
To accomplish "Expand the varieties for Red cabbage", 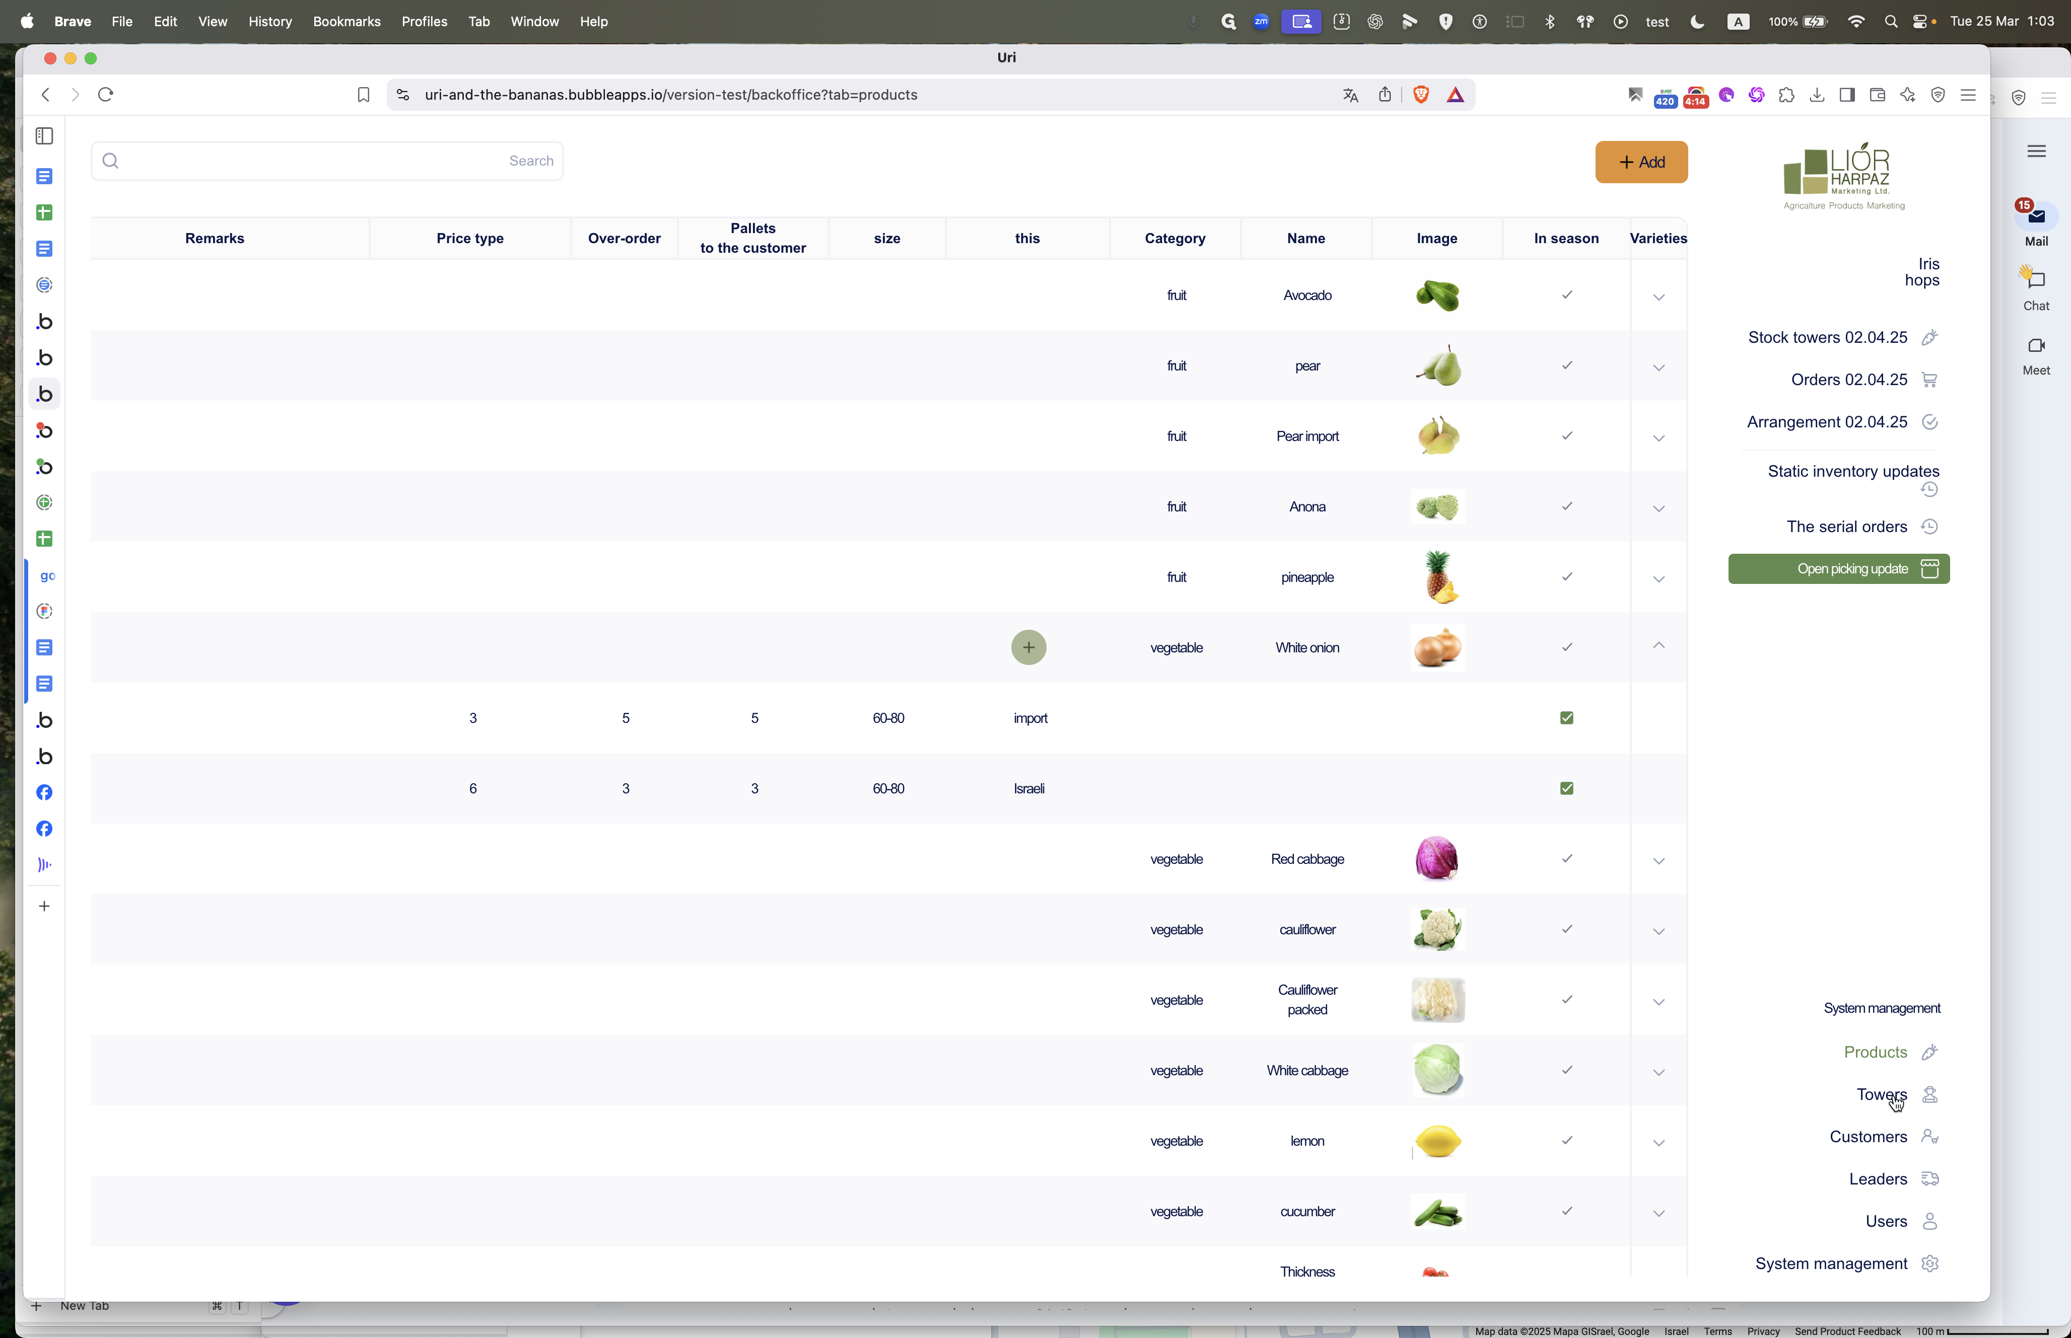I will (1658, 861).
